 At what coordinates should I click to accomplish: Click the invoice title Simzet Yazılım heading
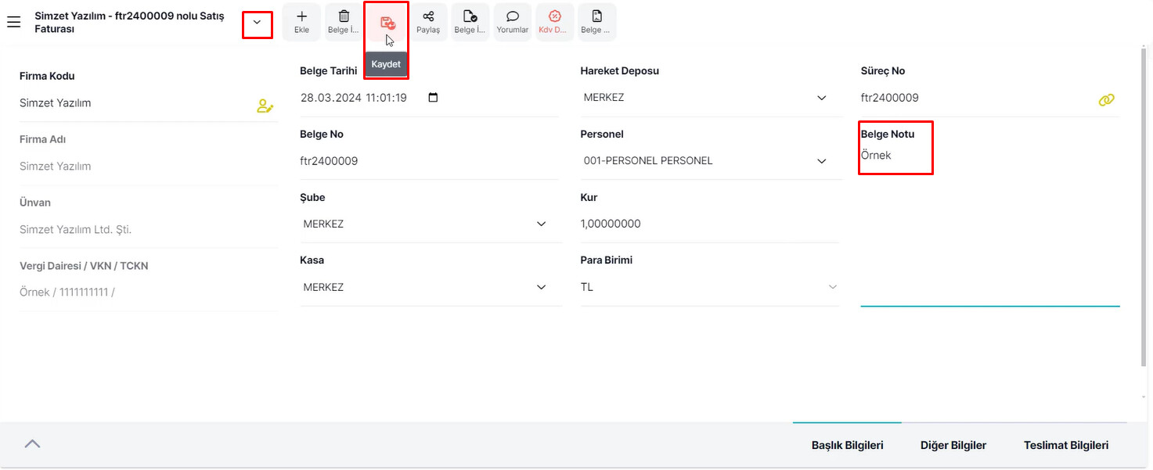[129, 22]
